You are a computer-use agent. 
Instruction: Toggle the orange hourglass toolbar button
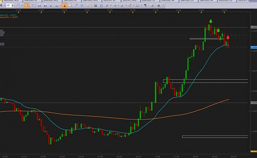(x=65, y=5)
